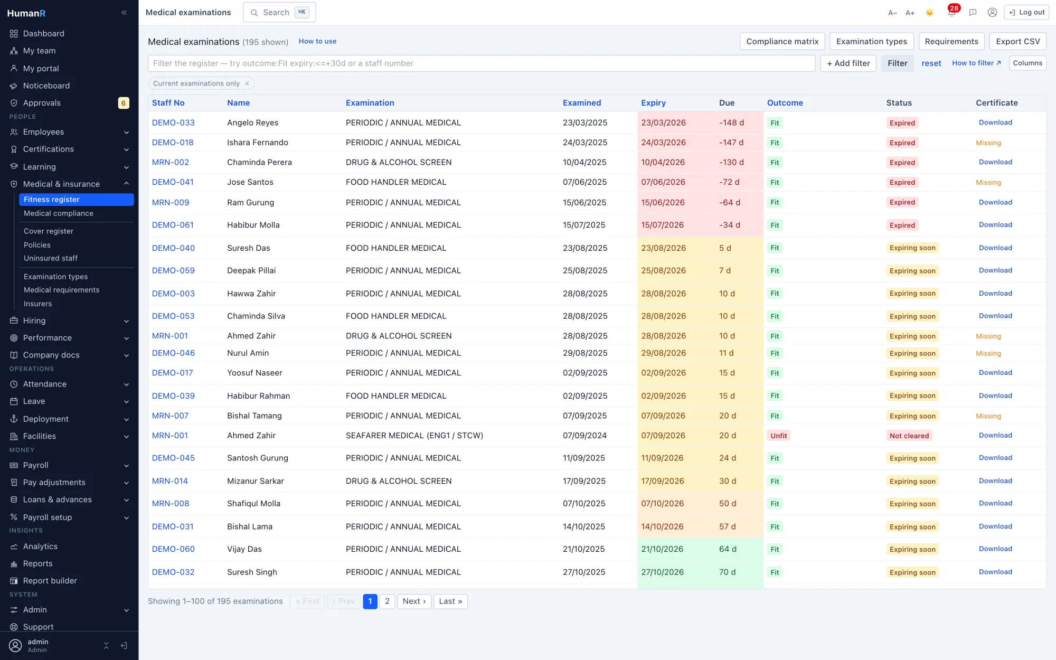Increase font size with A+ icon
Viewport: 1056px width, 660px height.
point(910,13)
